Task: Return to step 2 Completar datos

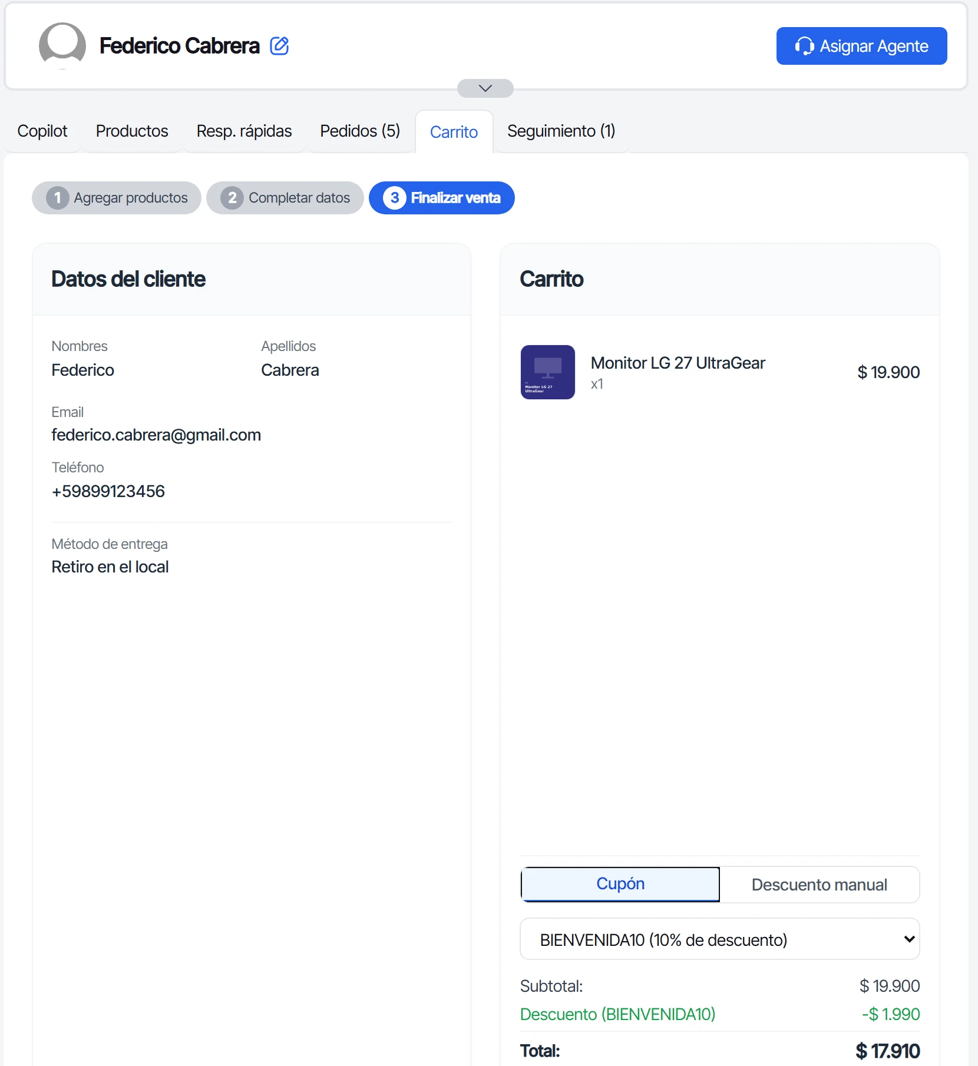Action: point(285,198)
